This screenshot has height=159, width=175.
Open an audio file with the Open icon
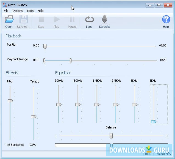pyautogui.click(x=9, y=19)
